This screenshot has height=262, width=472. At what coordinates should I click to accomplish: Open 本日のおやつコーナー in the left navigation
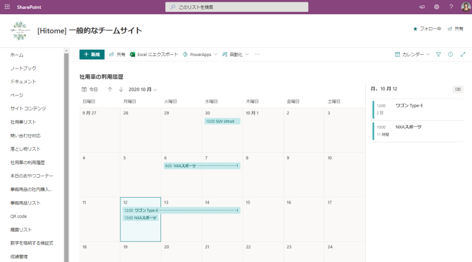point(32,176)
